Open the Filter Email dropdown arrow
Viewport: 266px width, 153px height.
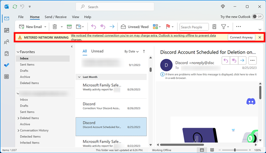click(x=228, y=27)
